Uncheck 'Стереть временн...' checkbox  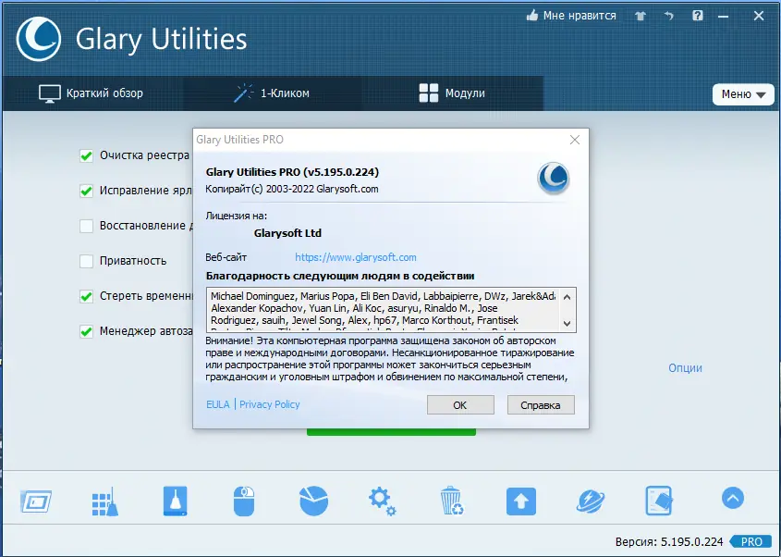(x=86, y=296)
